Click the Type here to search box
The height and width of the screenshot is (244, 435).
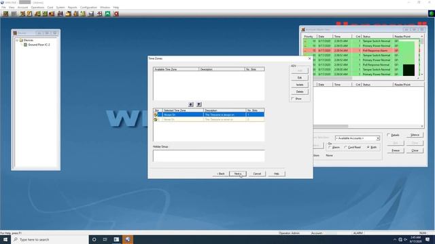coord(50,239)
